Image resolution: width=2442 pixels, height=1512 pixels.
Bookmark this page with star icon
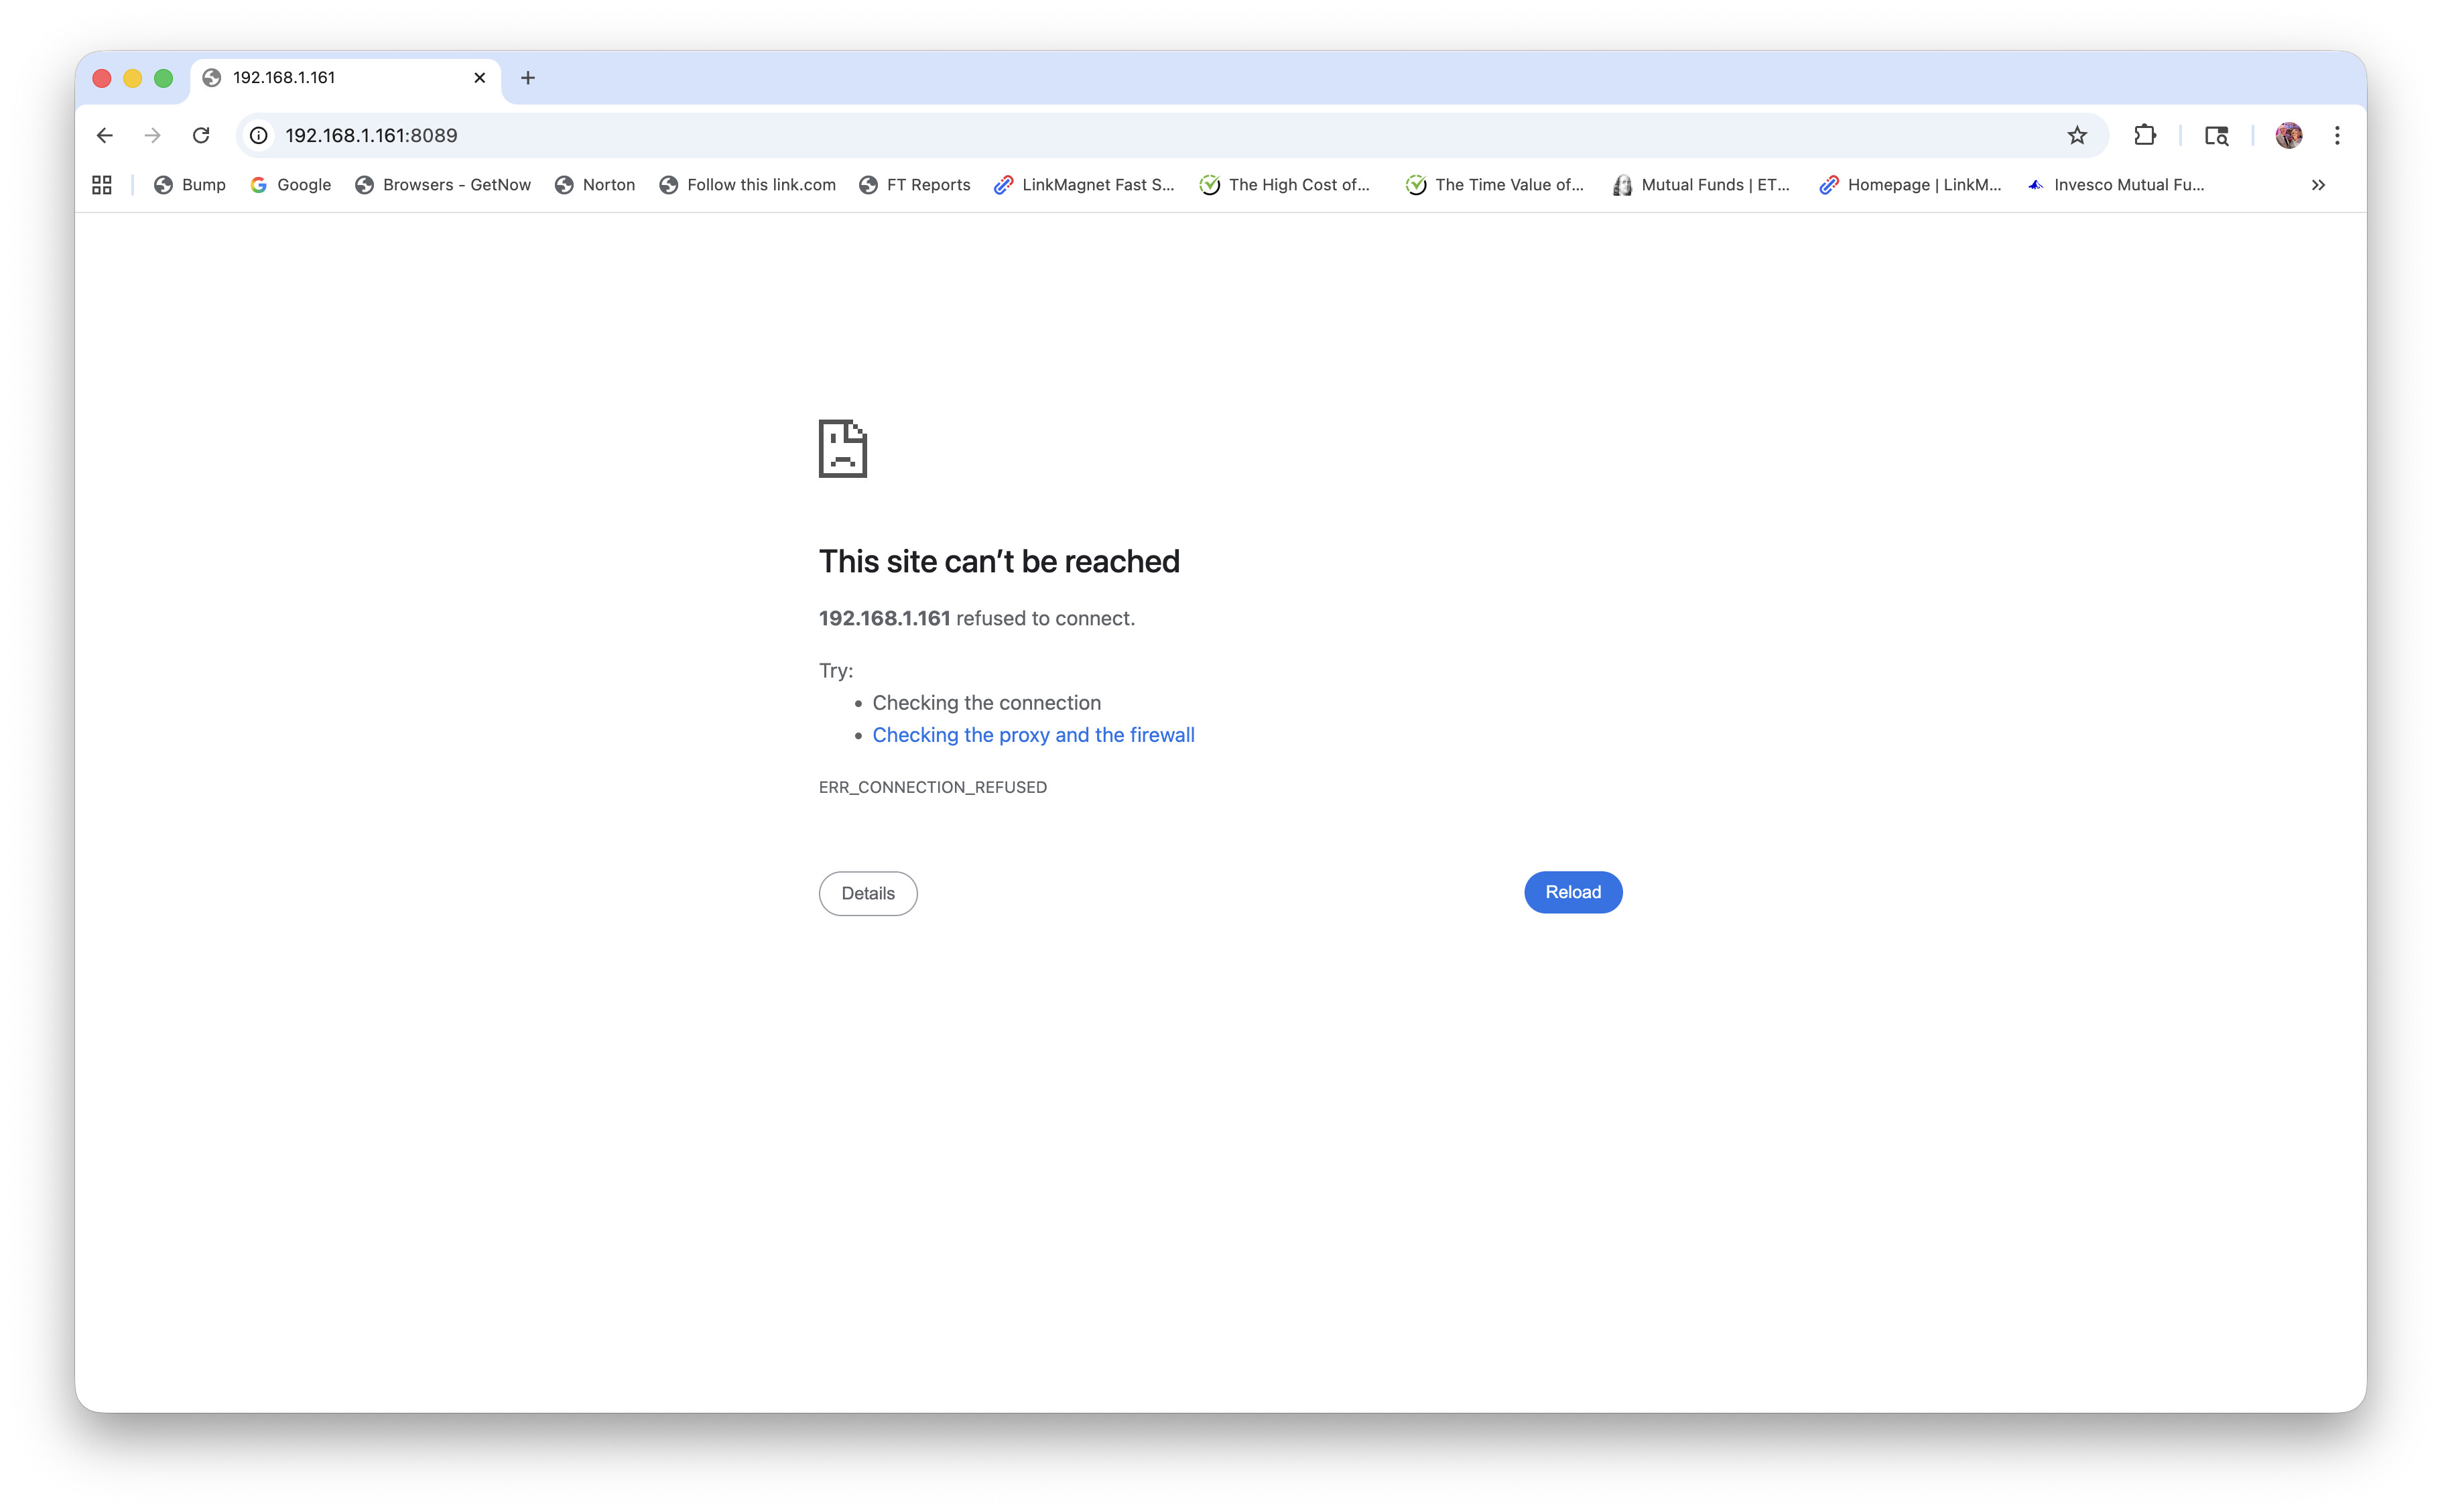pyautogui.click(x=2077, y=135)
